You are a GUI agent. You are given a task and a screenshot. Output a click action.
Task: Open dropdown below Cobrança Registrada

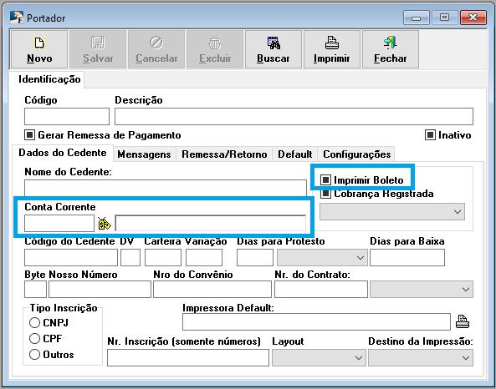[392, 211]
